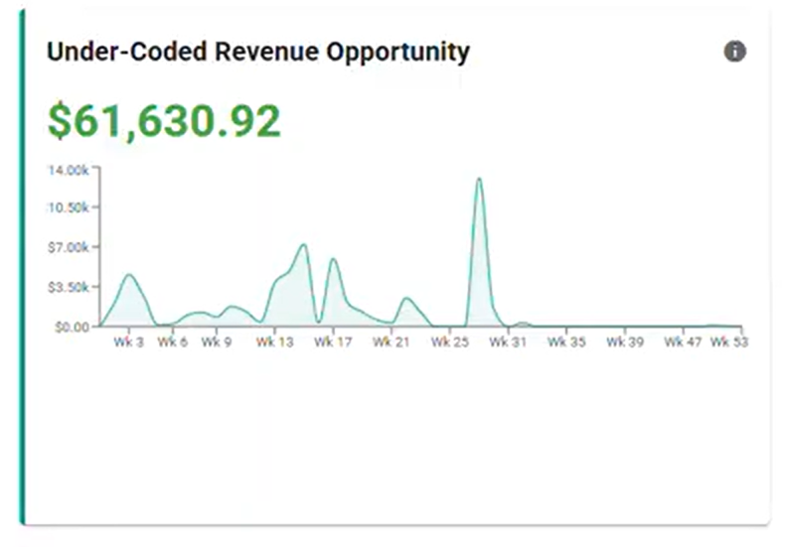This screenshot has height=547, width=789.
Task: Select the Wk 9 axis label
Action: [x=217, y=342]
